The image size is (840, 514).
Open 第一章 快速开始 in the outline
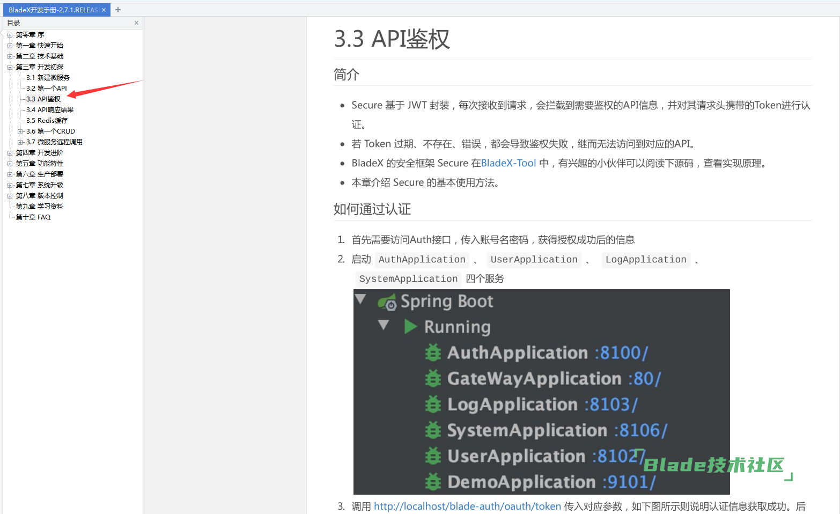click(x=40, y=46)
